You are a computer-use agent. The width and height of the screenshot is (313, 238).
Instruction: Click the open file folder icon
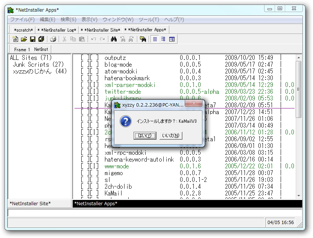coord(24,39)
